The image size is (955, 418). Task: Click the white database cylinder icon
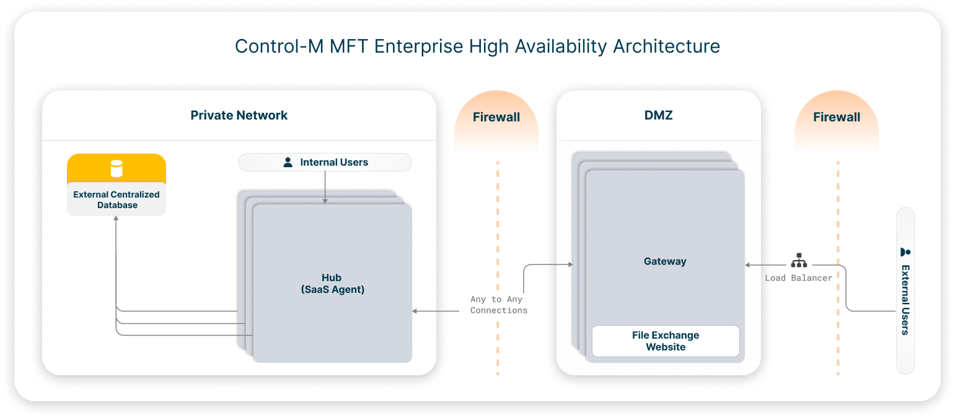116,168
